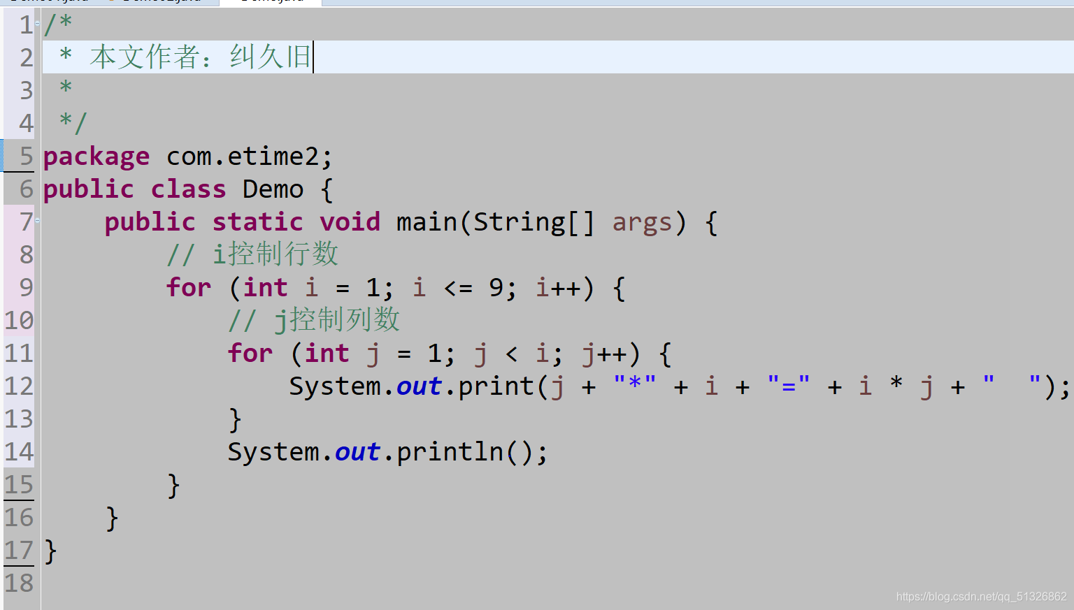Click the 'public' keyword on line 6

[x=89, y=190]
